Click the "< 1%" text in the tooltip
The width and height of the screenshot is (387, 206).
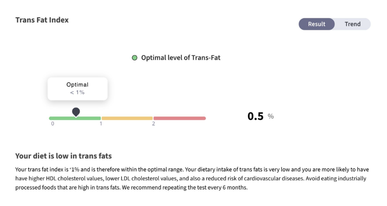(x=77, y=92)
